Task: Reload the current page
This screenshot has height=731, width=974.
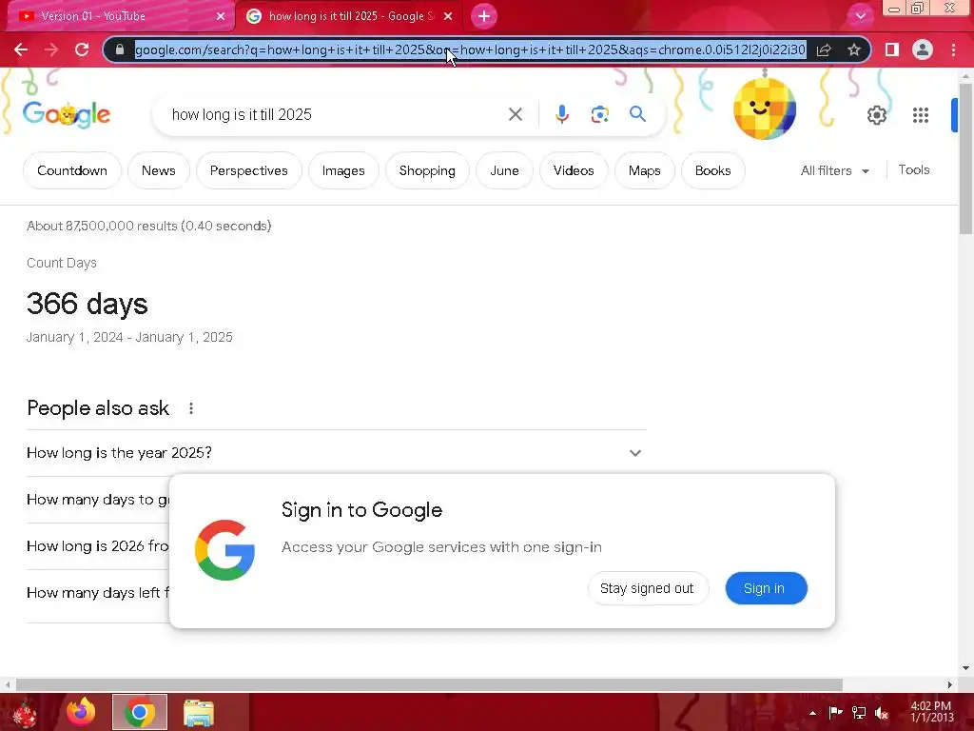Action: coord(82,49)
